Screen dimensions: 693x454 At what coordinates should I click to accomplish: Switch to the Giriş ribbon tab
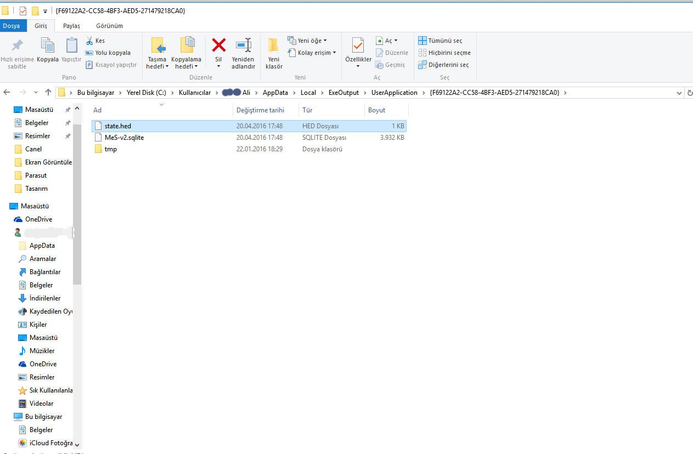coord(41,26)
